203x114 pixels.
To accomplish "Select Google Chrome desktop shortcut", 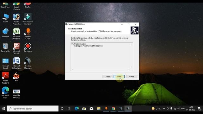I will 16,6.
